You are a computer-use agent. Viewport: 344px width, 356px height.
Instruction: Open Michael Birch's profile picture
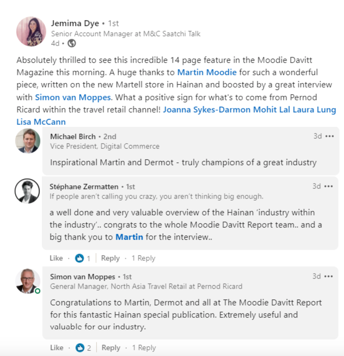pyautogui.click(x=28, y=141)
